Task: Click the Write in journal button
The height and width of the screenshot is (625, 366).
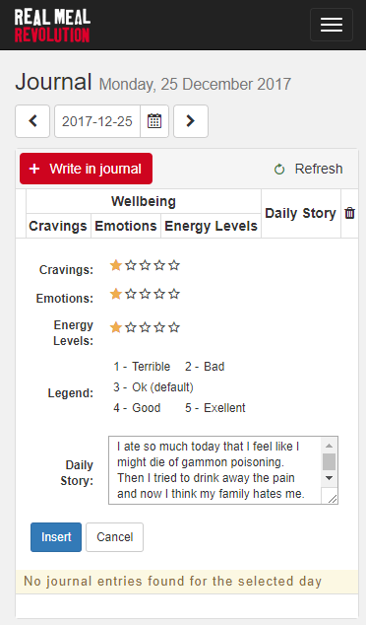Action: (x=86, y=169)
